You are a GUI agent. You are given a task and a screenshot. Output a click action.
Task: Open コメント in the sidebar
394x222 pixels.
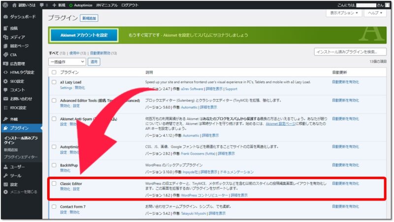[x=14, y=90]
